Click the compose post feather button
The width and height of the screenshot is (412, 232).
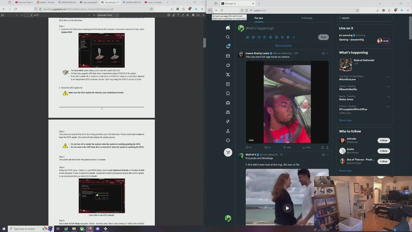click(228, 152)
